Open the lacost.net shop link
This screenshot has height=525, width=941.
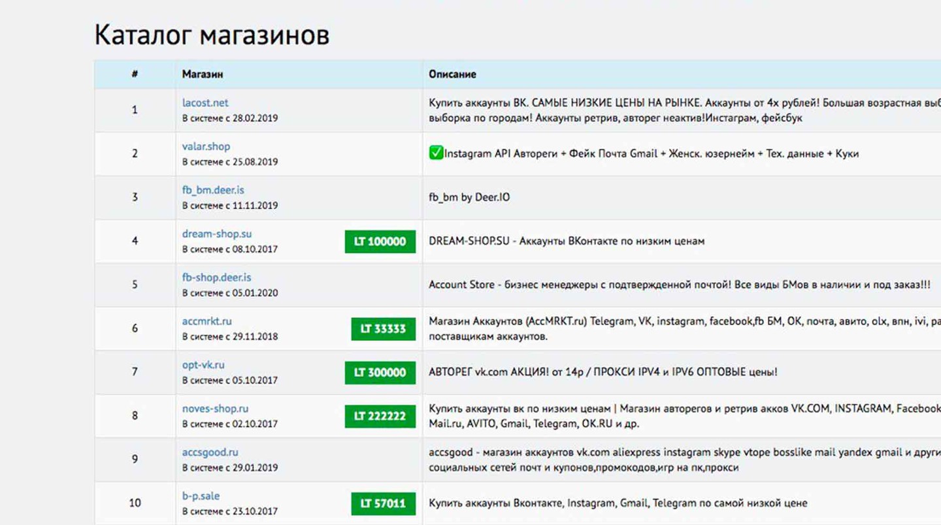[x=205, y=103]
